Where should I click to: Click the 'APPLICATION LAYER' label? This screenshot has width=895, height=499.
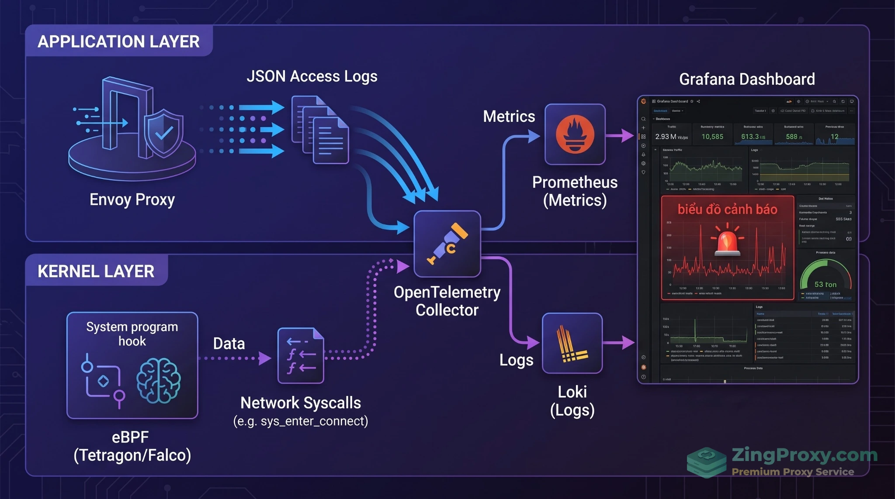coord(118,41)
